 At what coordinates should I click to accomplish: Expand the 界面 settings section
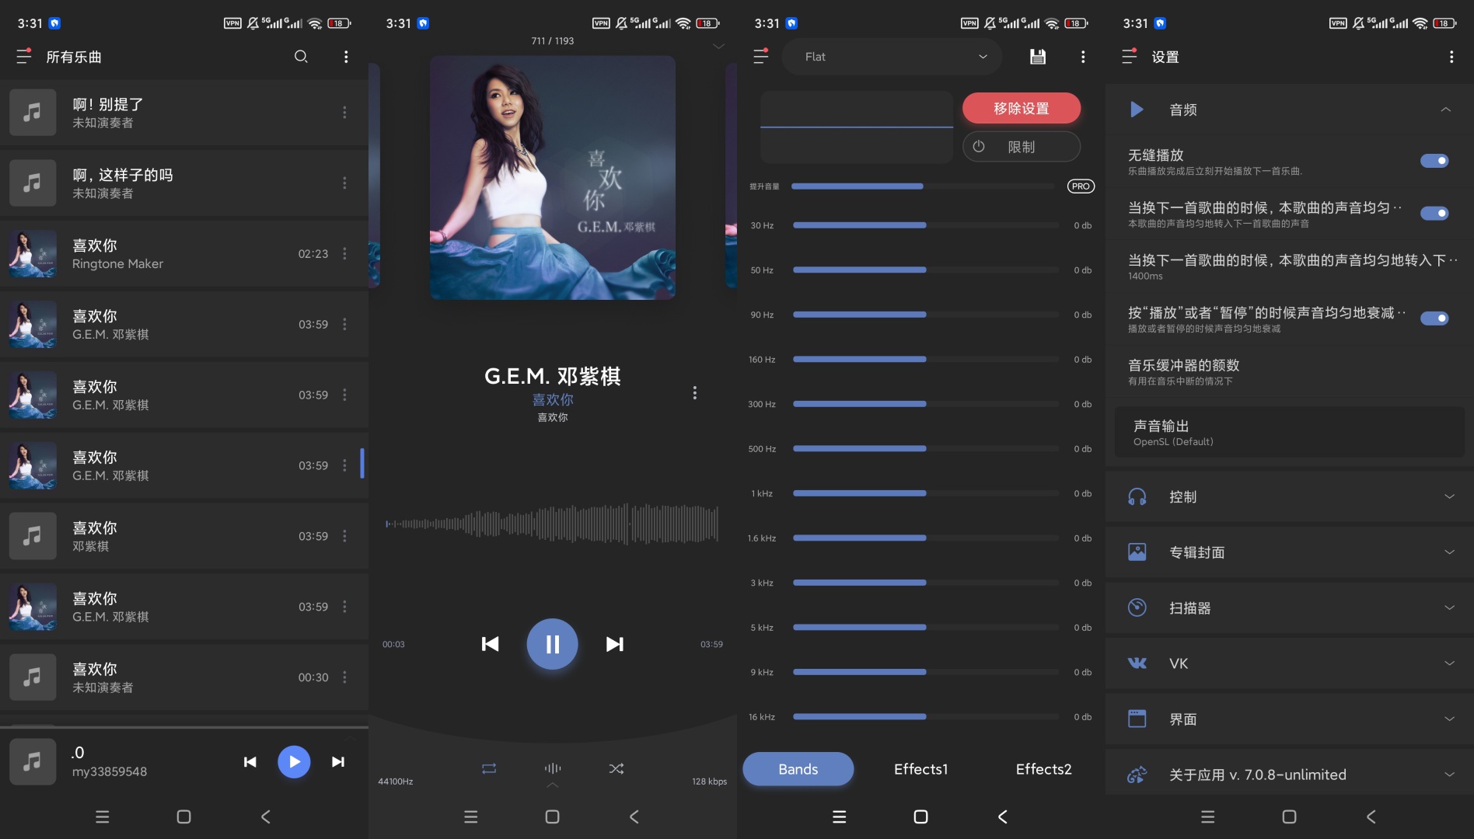[x=1290, y=719]
